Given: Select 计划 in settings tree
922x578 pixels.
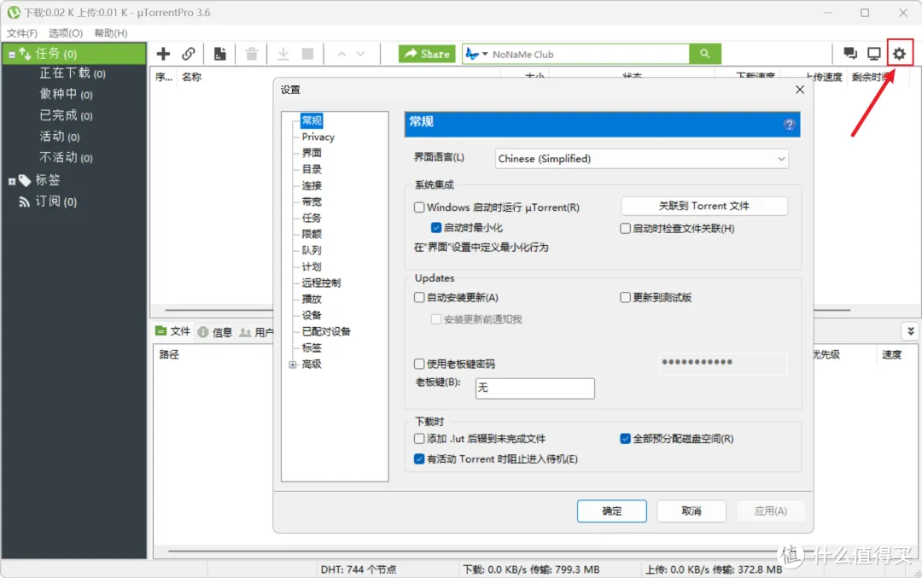Looking at the screenshot, I should click(312, 267).
